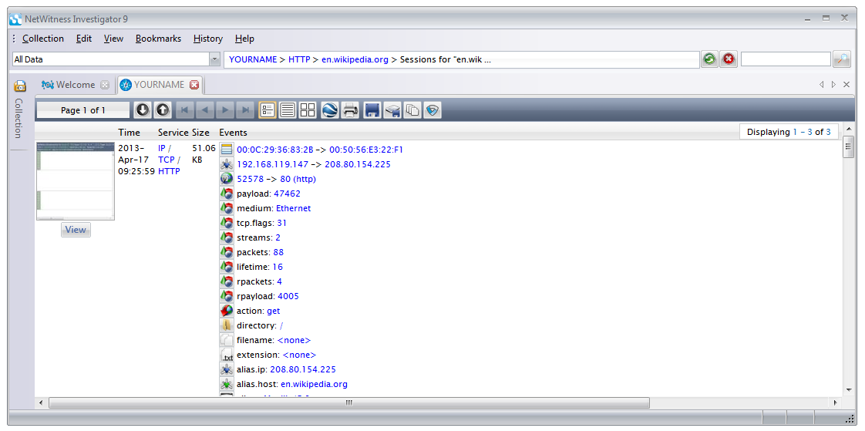Click destination IP 208.80.154.225 link
The image size is (865, 431).
[358, 164]
